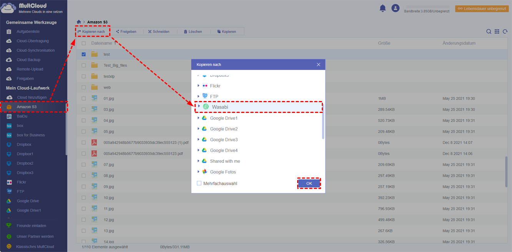Image resolution: width=512 pixels, height=252 pixels.
Task: Go to home breadcrumb icon
Action: 79,22
